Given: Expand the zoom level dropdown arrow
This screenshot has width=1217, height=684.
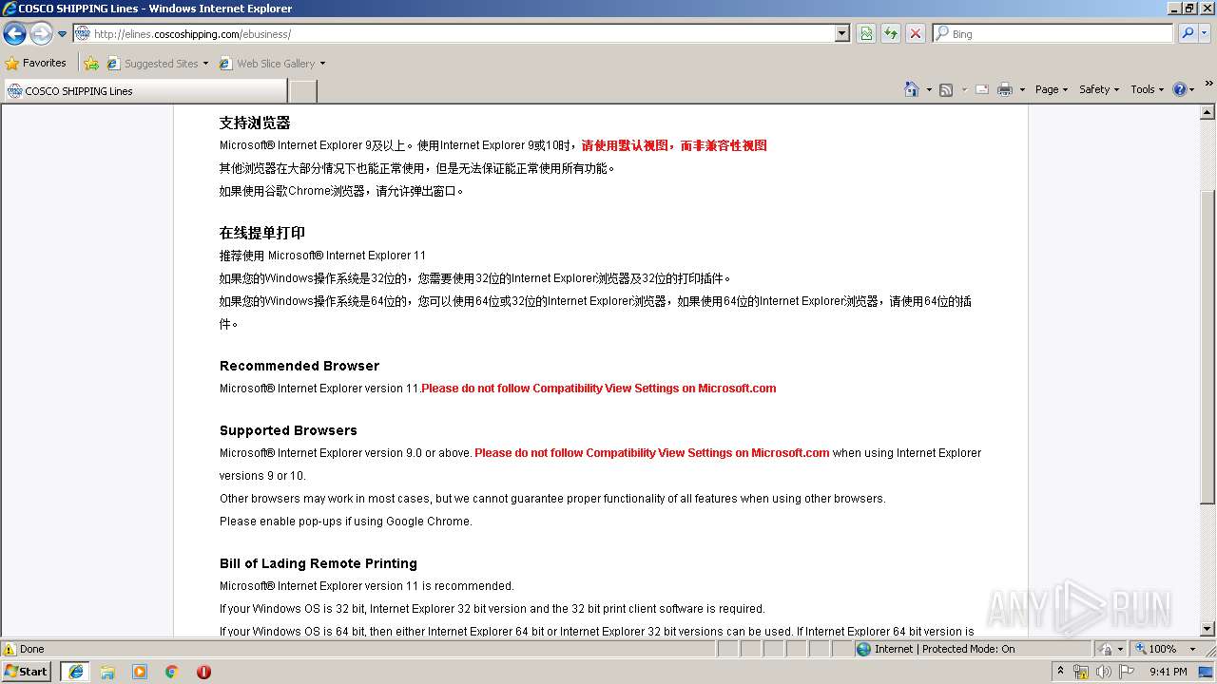Looking at the screenshot, I should coord(1192,649).
